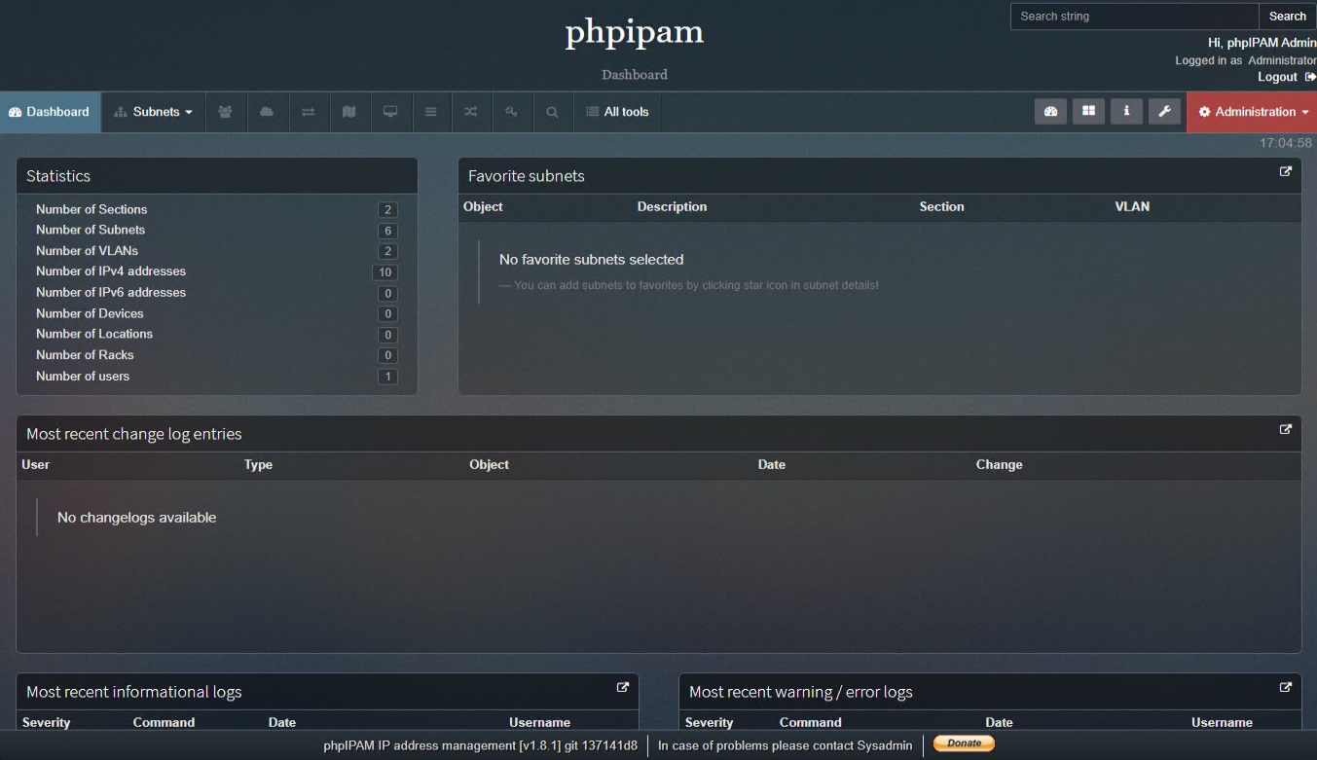
Task: Go to the Dashboard tab
Action: (50, 112)
